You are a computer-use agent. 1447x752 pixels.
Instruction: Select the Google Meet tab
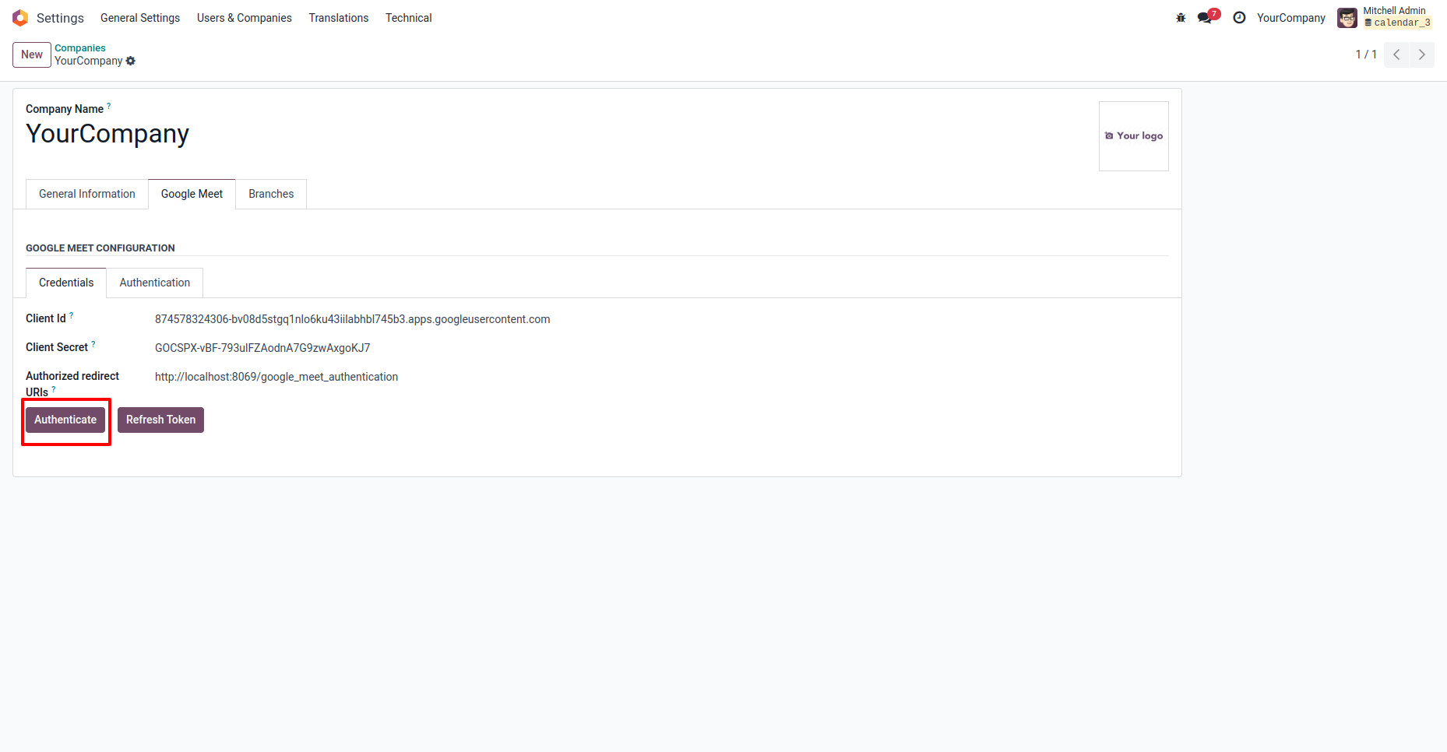click(x=192, y=194)
